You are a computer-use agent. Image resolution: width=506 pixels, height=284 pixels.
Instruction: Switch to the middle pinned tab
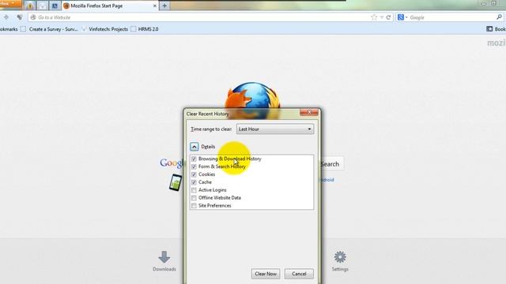pos(42,6)
